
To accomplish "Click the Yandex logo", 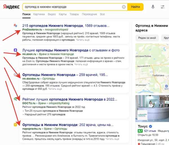I will tap(11, 7).
